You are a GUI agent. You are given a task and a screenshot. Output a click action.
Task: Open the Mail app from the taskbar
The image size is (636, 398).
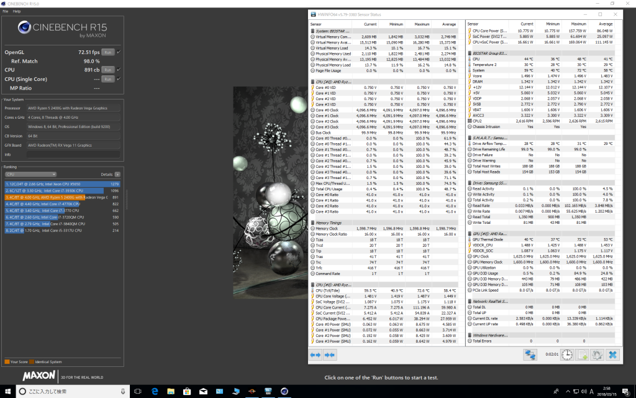point(203,392)
